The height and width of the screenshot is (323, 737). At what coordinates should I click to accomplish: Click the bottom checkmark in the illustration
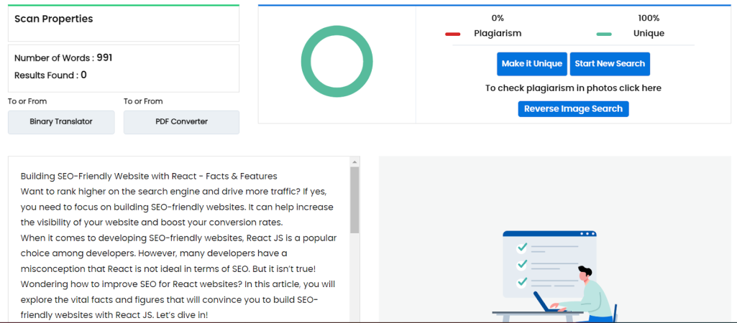tap(523, 281)
